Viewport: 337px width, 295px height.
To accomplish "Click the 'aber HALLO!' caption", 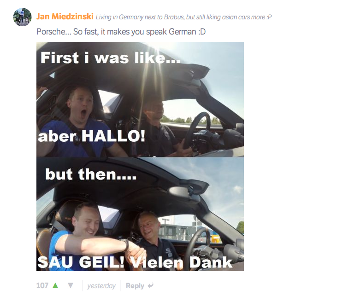I will coord(92,136).
